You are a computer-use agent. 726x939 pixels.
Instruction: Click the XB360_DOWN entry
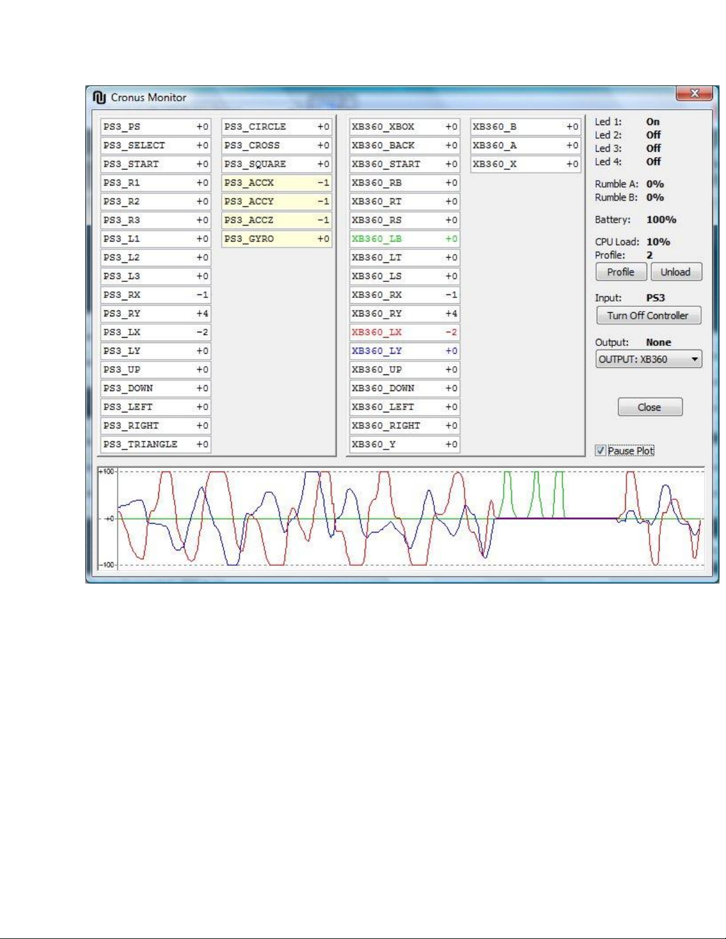coord(405,388)
